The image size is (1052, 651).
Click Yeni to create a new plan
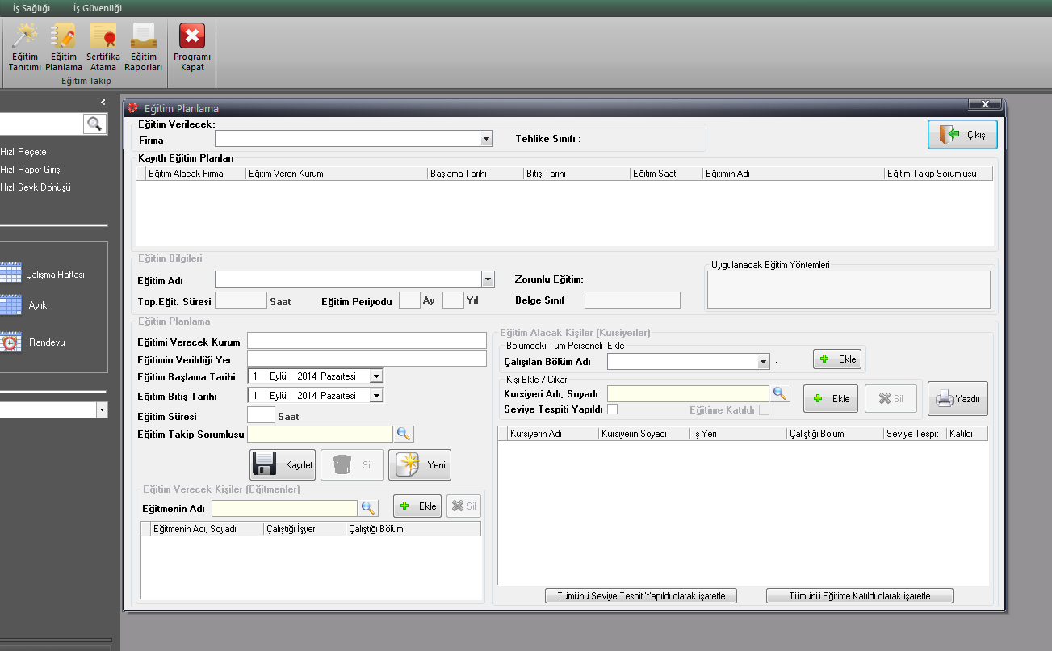click(x=420, y=464)
